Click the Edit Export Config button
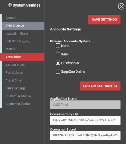The width and height of the screenshot is (126, 144). (x=100, y=86)
